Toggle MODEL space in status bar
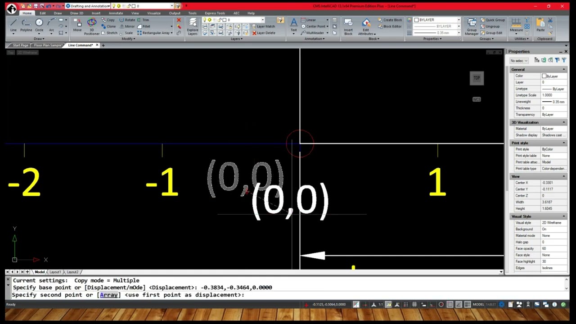 click(478, 305)
